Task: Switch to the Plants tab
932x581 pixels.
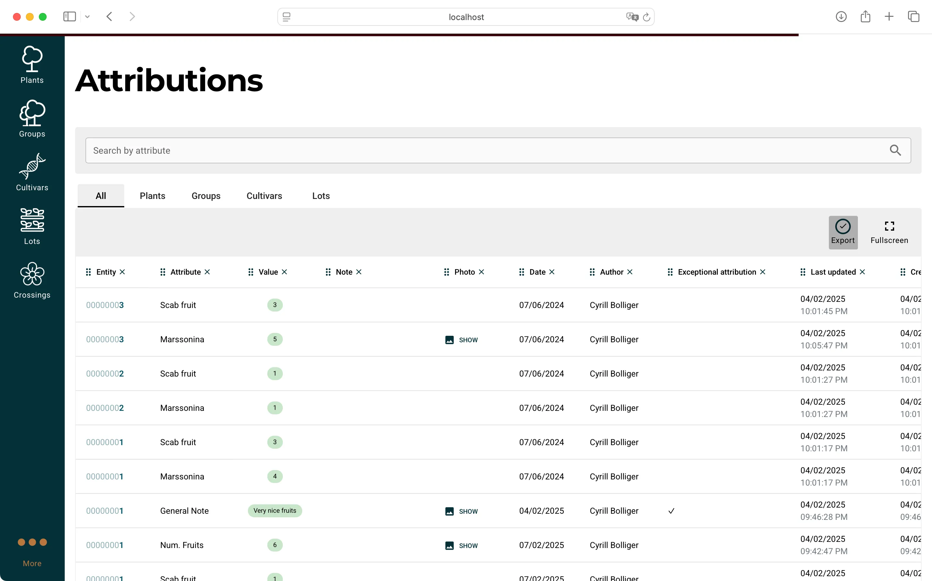Action: click(x=152, y=196)
